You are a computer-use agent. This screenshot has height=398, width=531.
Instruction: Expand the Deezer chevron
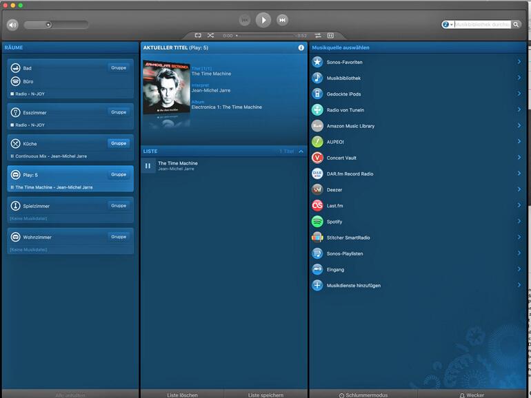click(519, 189)
